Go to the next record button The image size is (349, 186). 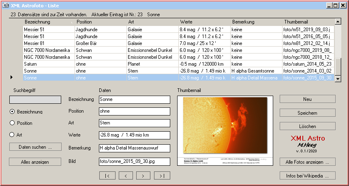(143, 175)
